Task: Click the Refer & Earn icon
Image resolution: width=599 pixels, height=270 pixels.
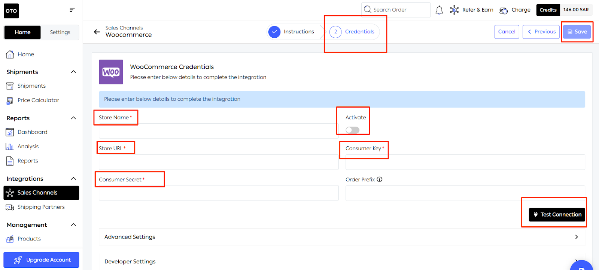Action: click(x=454, y=10)
